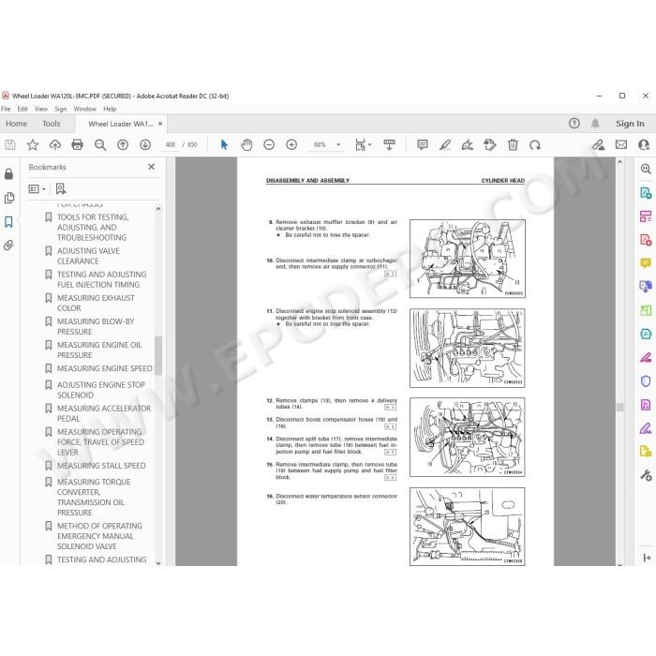Open the View menu

pos(41,109)
